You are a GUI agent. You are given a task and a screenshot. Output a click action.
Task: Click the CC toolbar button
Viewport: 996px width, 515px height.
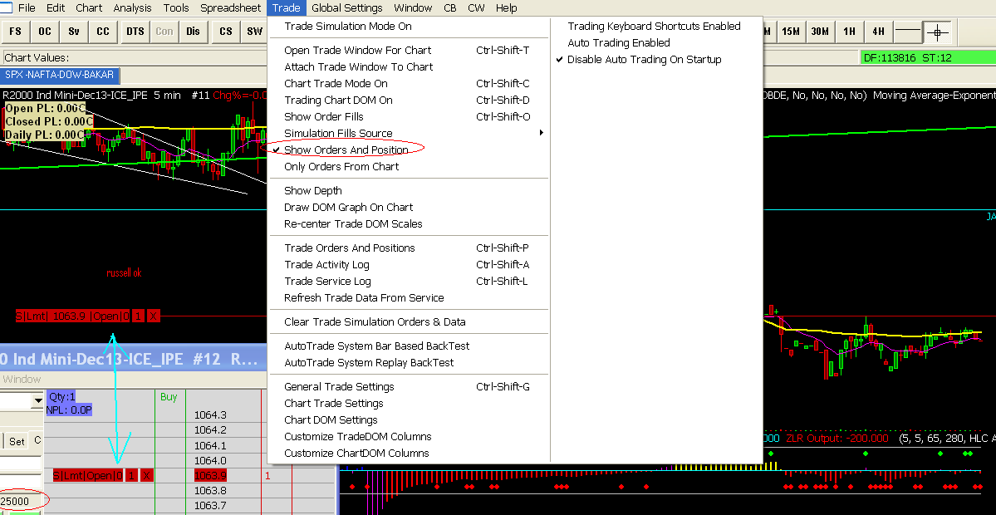coord(103,31)
